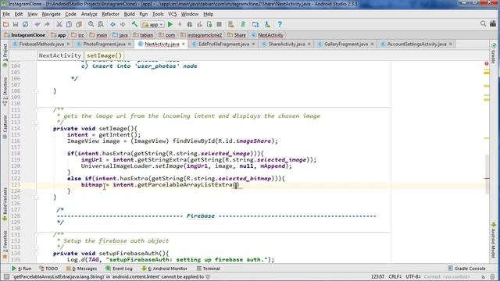Switch to the FirebaseMethods.java tab
500x281 pixels.
click(41, 44)
